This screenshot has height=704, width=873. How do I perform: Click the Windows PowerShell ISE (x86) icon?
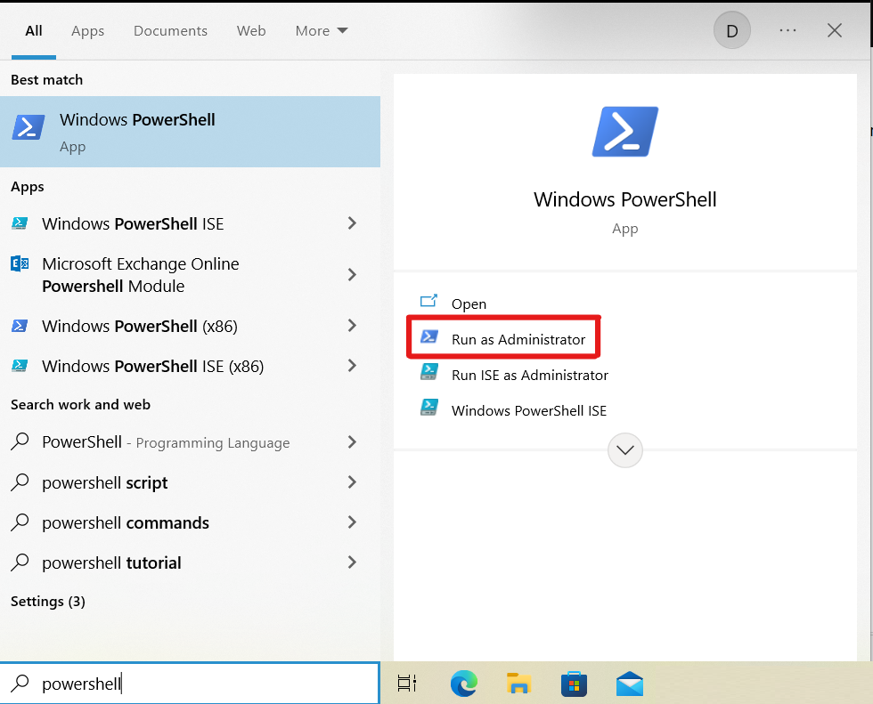pyautogui.click(x=20, y=366)
